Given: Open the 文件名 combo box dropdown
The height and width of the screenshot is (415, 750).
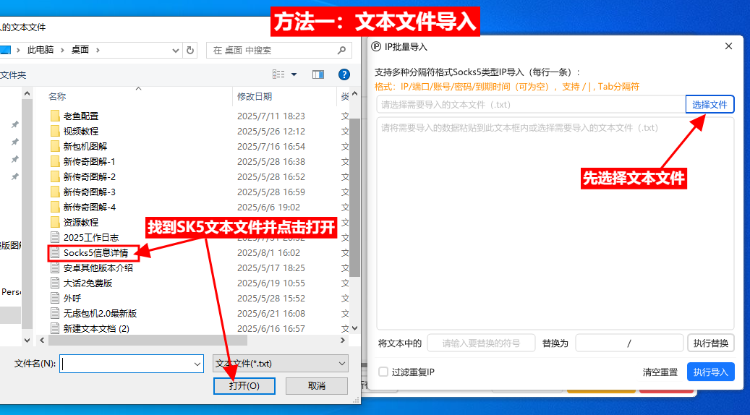Looking at the screenshot, I should point(197,364).
